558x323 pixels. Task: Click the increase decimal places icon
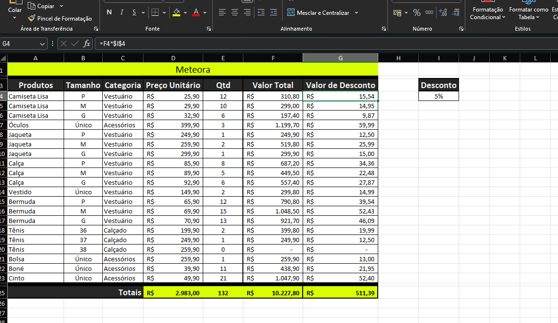[443, 13]
